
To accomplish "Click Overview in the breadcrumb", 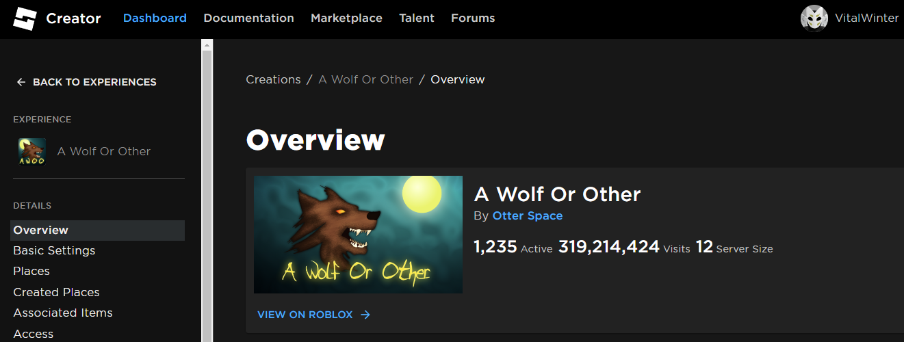I will [458, 79].
